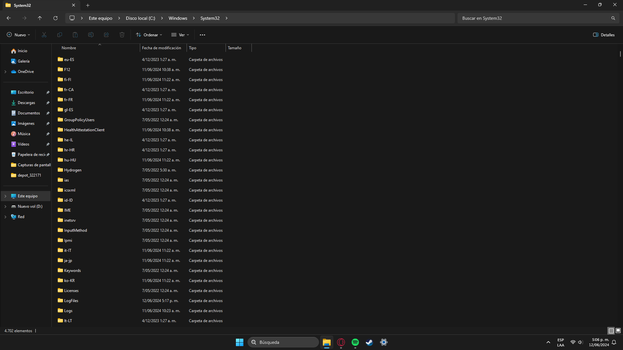Open the Ordenar dropdown
The height and width of the screenshot is (350, 623).
(x=149, y=35)
